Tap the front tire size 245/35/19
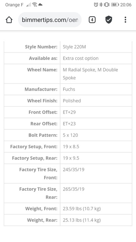Image resolution: width=136 pixels, height=242 pixels. coord(74,169)
